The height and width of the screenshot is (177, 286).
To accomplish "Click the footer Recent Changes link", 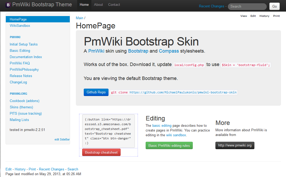I will (x=51, y=169).
